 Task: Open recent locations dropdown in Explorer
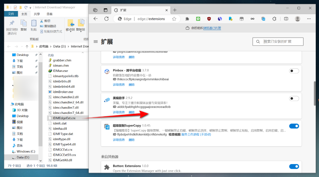(22, 47)
